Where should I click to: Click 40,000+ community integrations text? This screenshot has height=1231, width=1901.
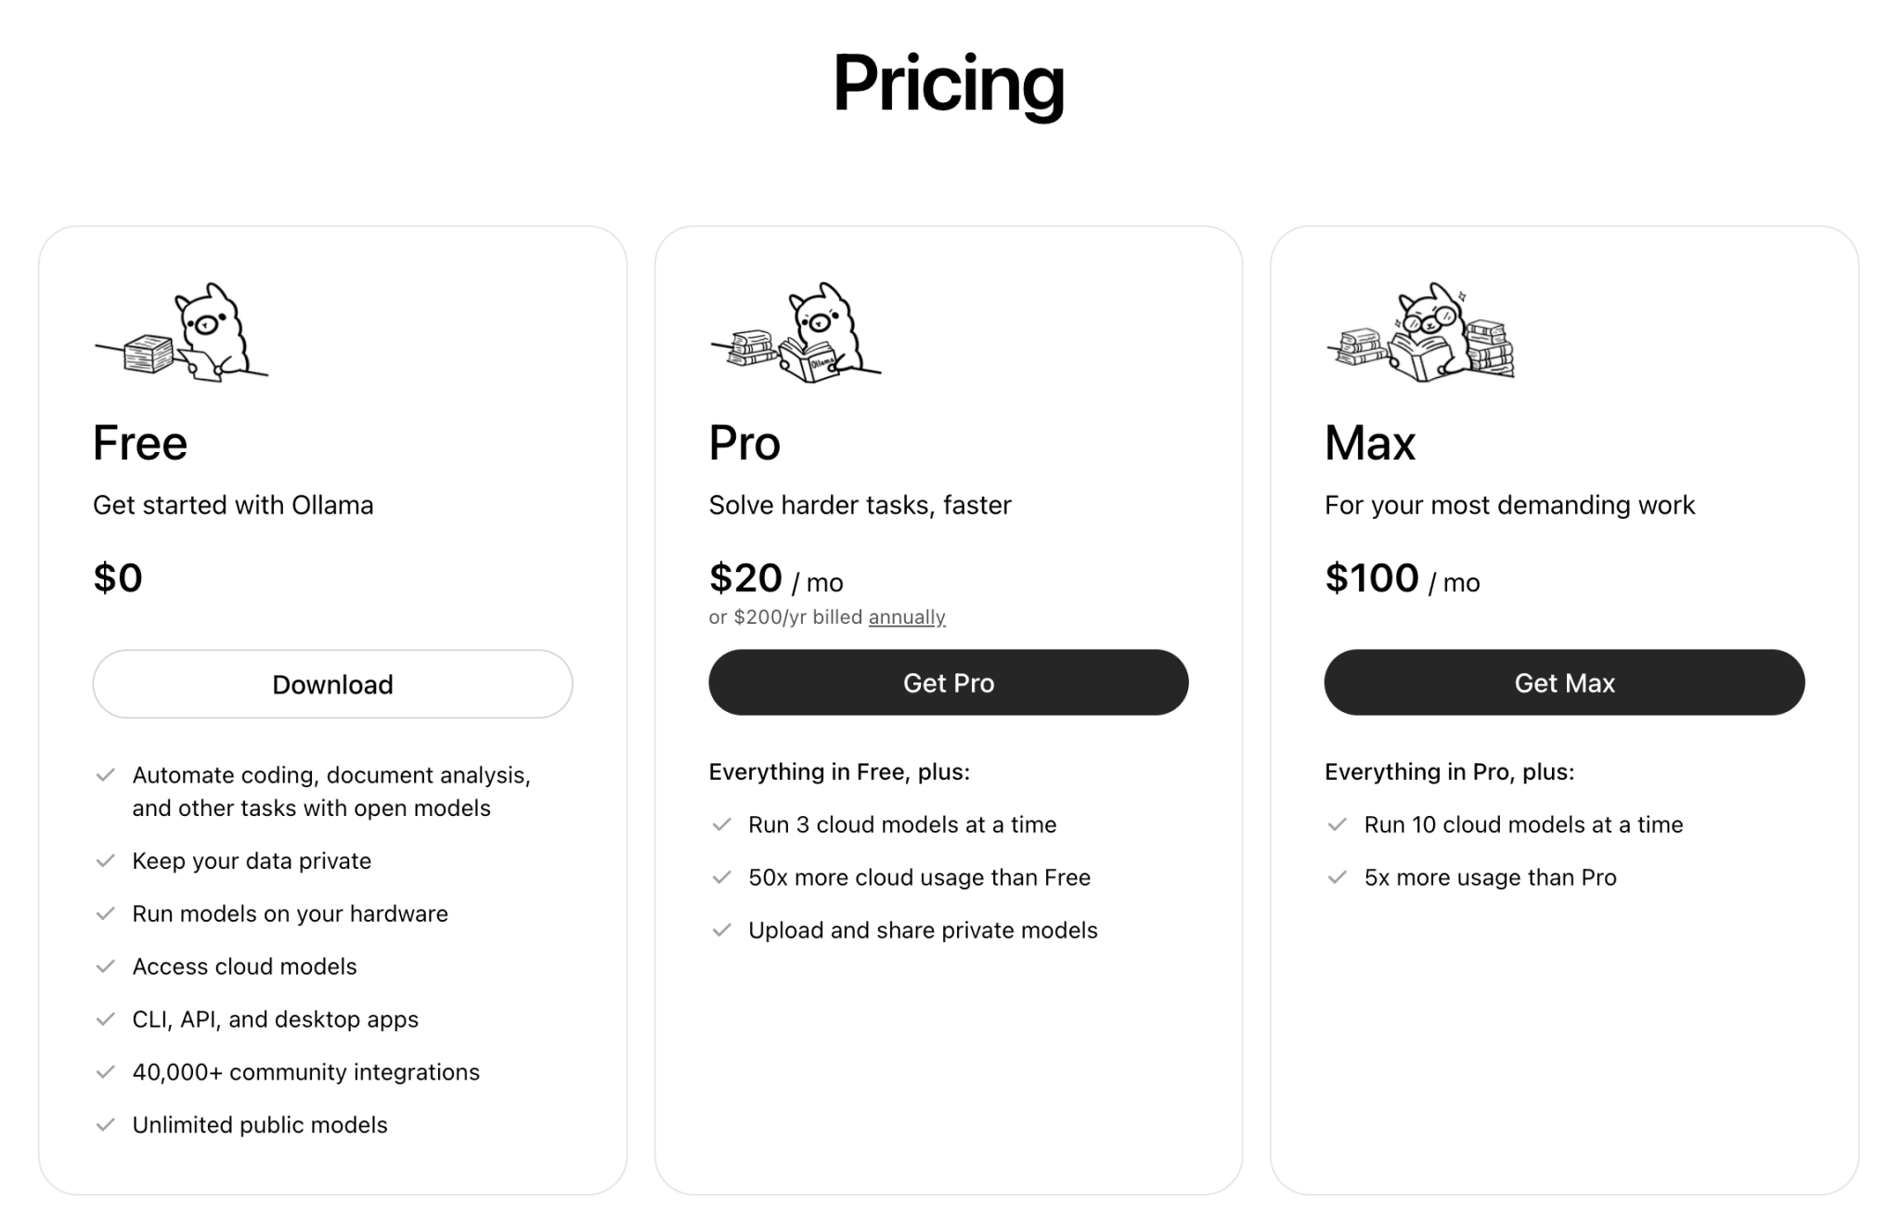(x=306, y=1072)
